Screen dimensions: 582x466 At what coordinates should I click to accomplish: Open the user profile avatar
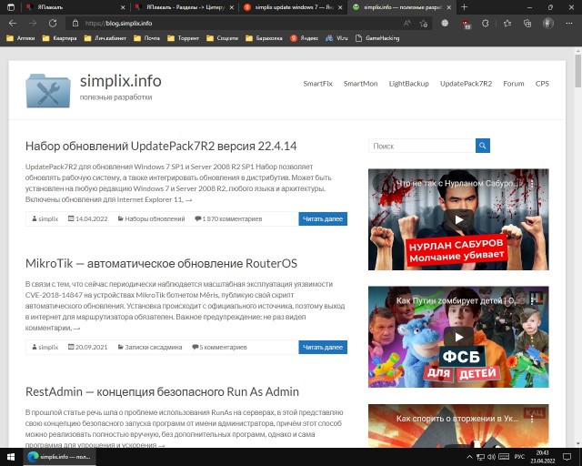[x=547, y=23]
